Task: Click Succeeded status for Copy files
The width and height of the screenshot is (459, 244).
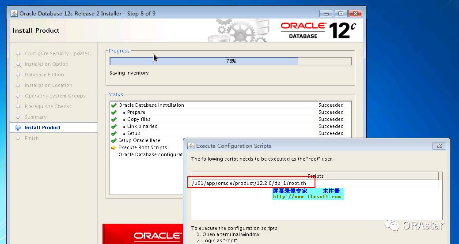Action: pyautogui.click(x=331, y=119)
